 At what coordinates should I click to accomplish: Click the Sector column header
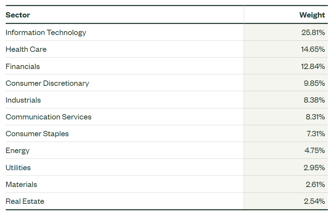point(18,15)
